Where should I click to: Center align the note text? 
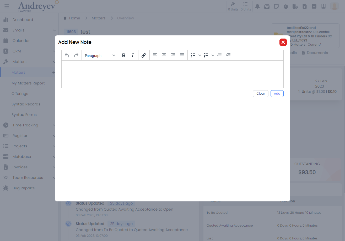pos(164,55)
